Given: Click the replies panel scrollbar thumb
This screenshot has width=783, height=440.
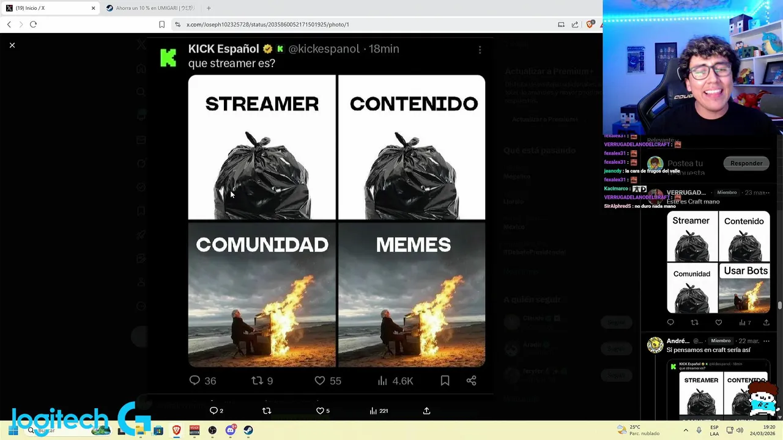Looking at the screenshot, I should [779, 306].
